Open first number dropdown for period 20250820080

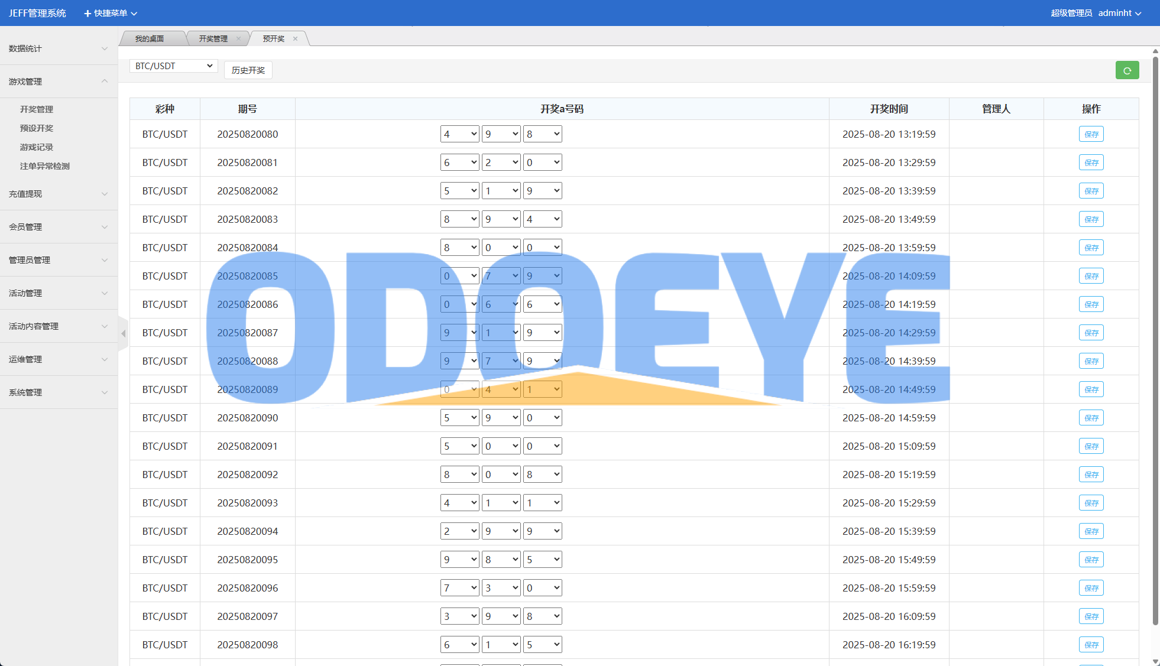coord(459,134)
